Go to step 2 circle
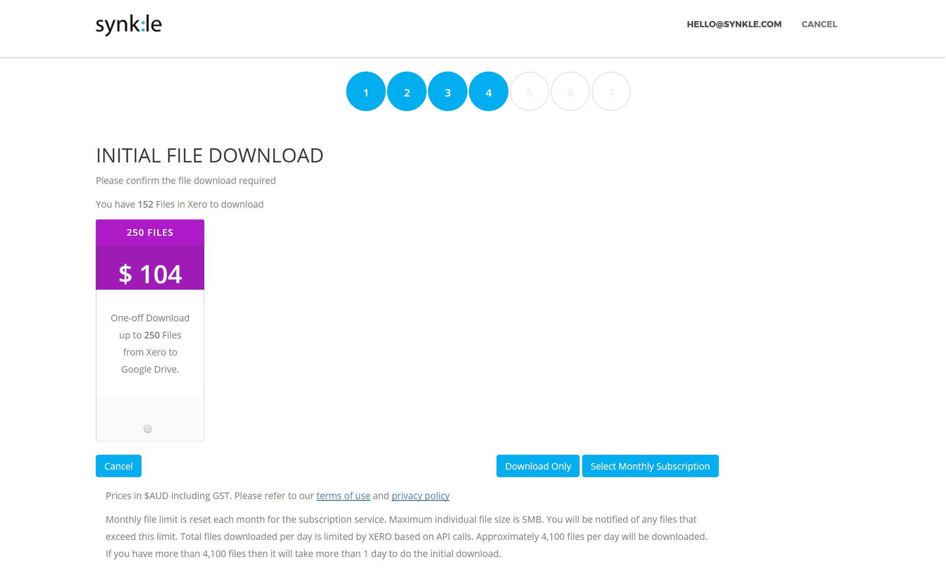The width and height of the screenshot is (946, 586). 407,92
